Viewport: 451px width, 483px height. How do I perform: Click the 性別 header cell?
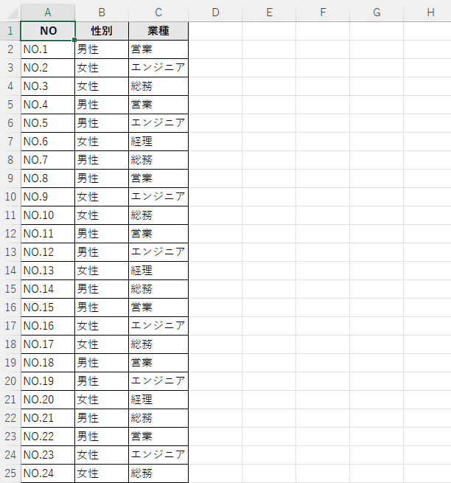(x=102, y=31)
